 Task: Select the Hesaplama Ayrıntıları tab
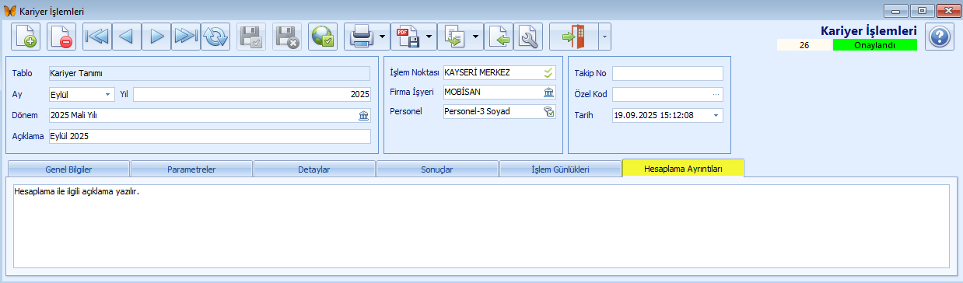point(684,168)
